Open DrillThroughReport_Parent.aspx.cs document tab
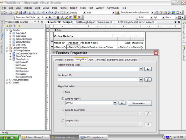186x140 pixels. [94, 22]
